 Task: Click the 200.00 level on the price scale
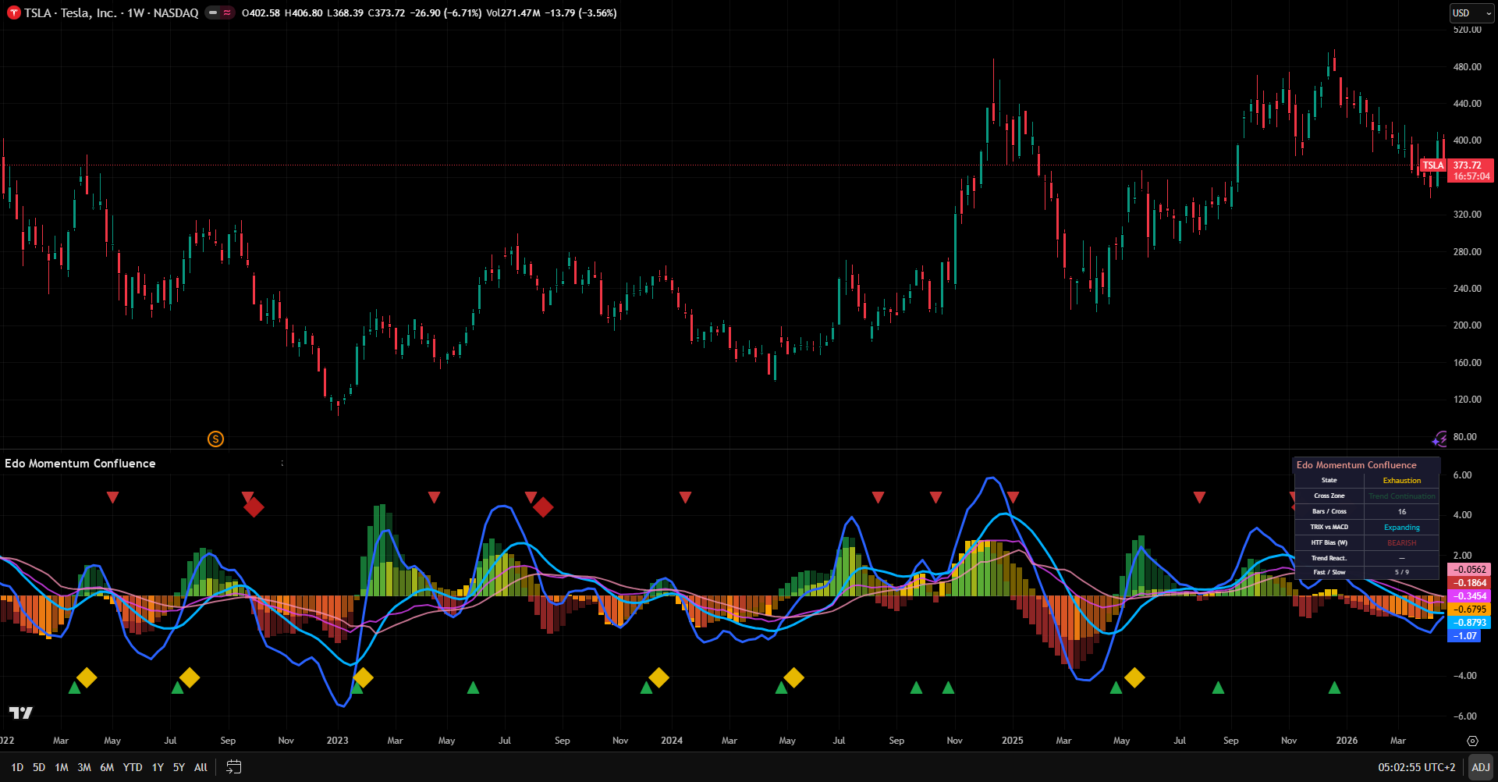click(1467, 325)
